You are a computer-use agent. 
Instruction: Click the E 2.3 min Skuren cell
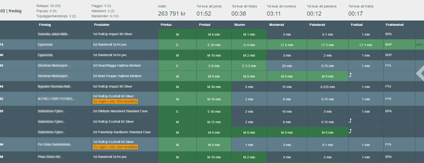click(x=249, y=66)
